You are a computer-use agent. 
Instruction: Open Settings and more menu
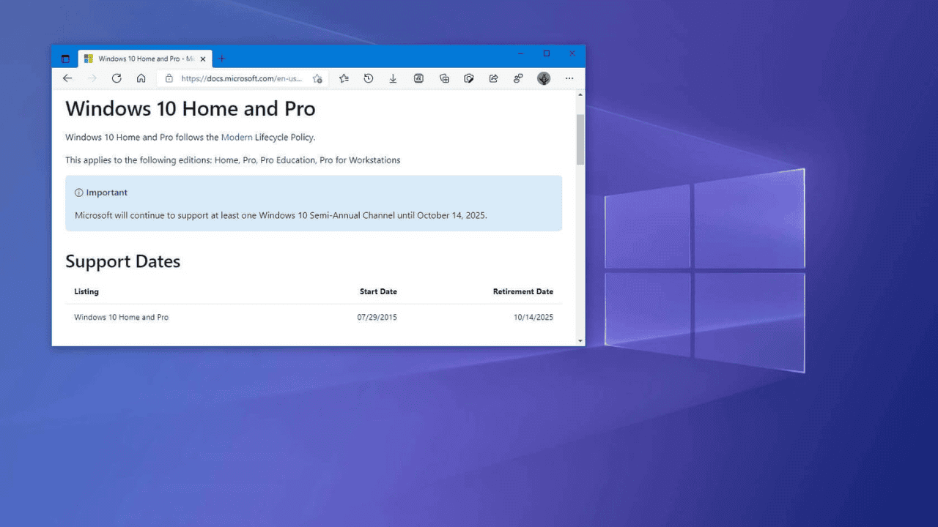pyautogui.click(x=569, y=78)
